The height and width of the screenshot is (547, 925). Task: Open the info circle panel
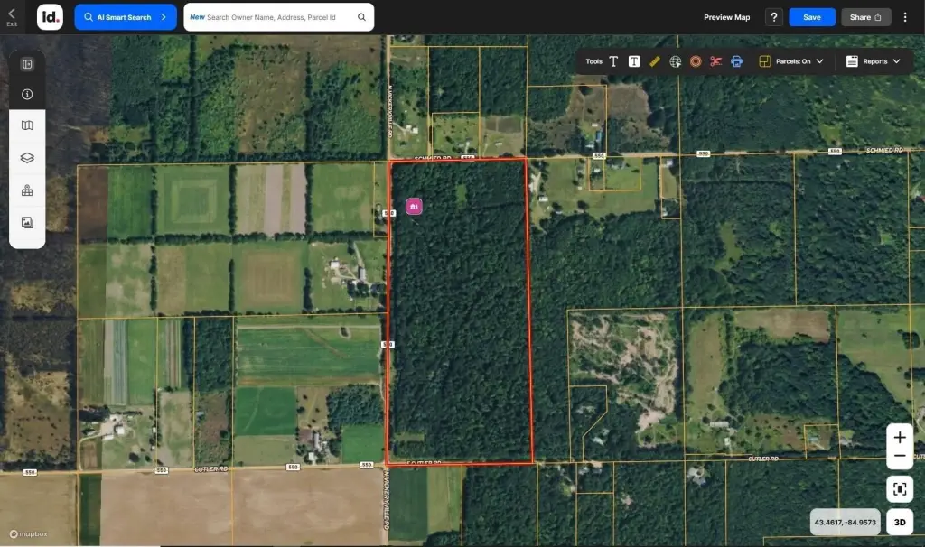click(x=27, y=94)
